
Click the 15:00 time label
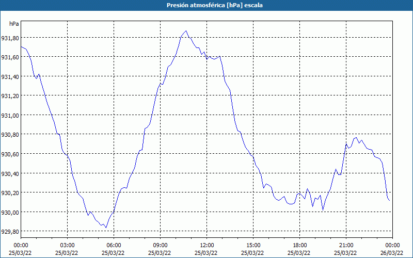(x=253, y=246)
